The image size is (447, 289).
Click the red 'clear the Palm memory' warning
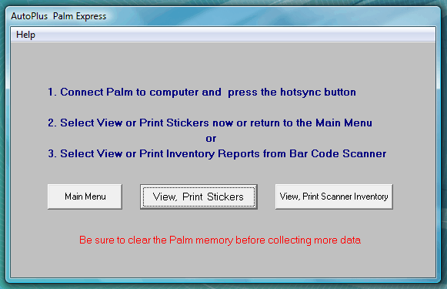(220, 240)
